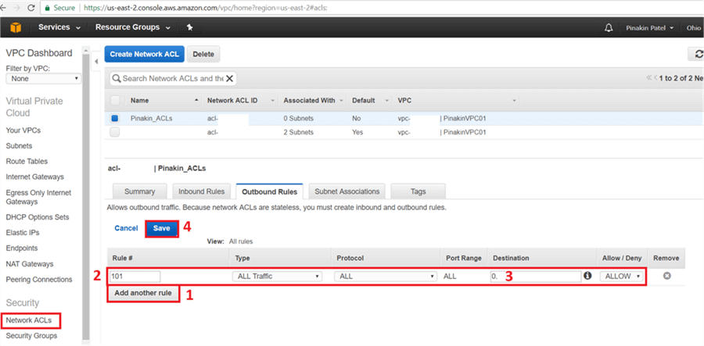Collapse the left navigation pane arrow
This screenshot has height=346, width=704.
point(95,62)
